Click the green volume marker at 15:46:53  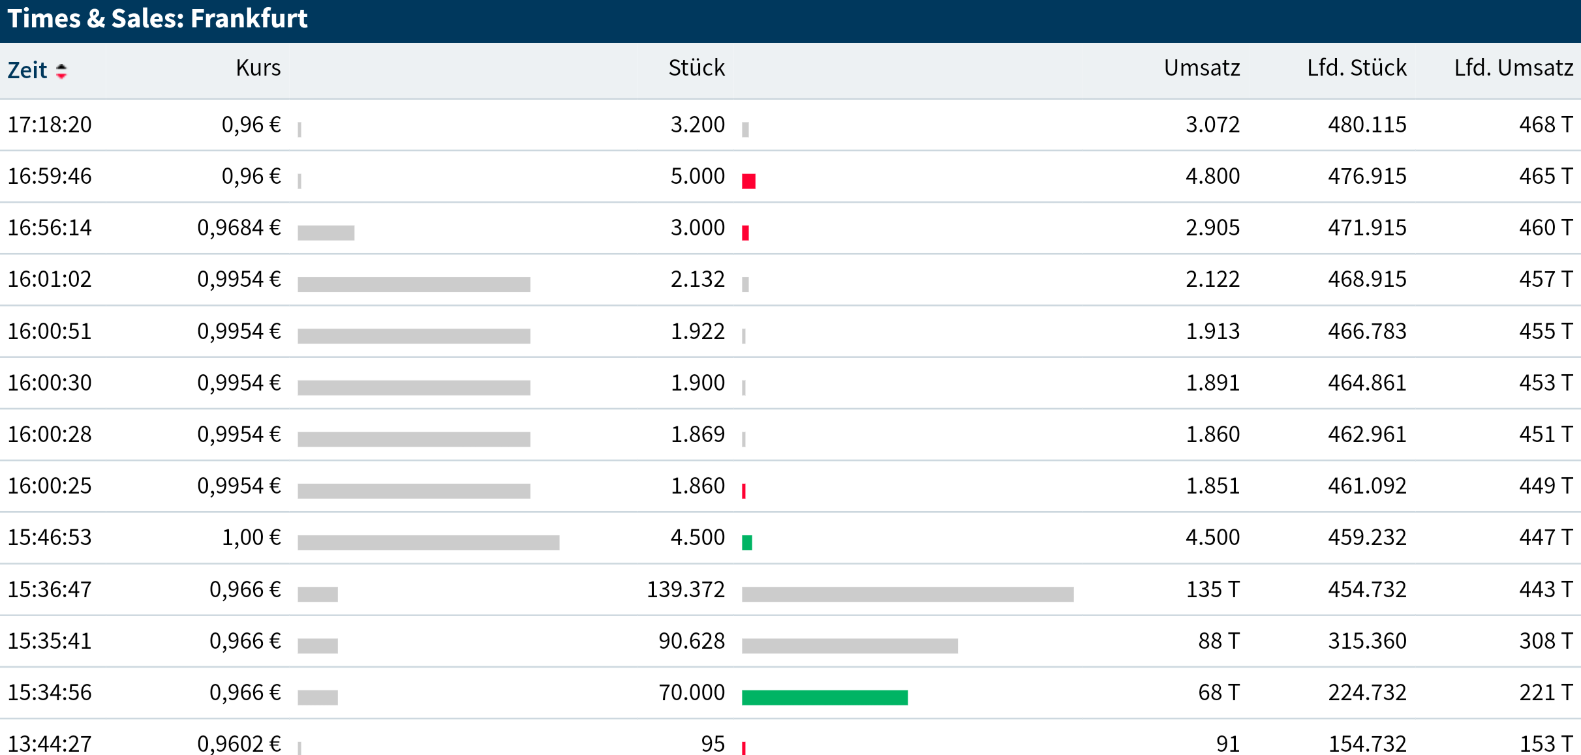pos(747,542)
